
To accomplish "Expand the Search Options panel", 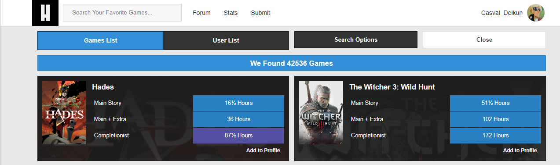I will point(356,39).
